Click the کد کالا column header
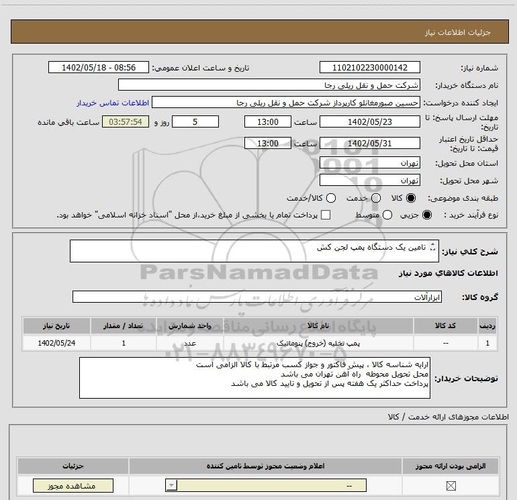 point(445,326)
